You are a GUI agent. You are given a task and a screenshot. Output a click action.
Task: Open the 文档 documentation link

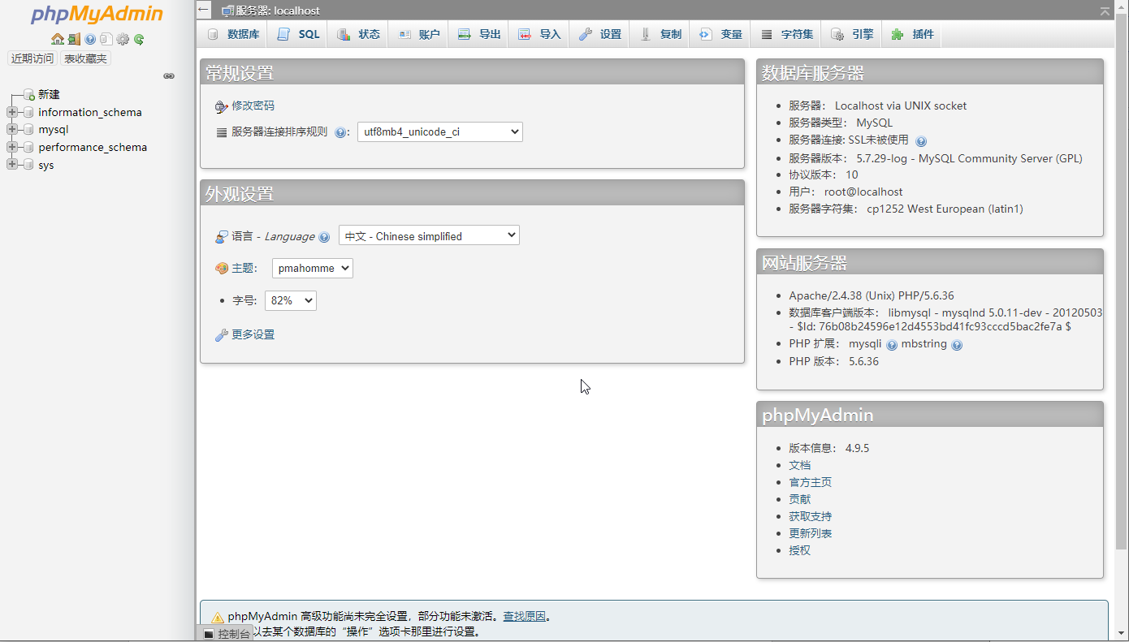point(799,465)
